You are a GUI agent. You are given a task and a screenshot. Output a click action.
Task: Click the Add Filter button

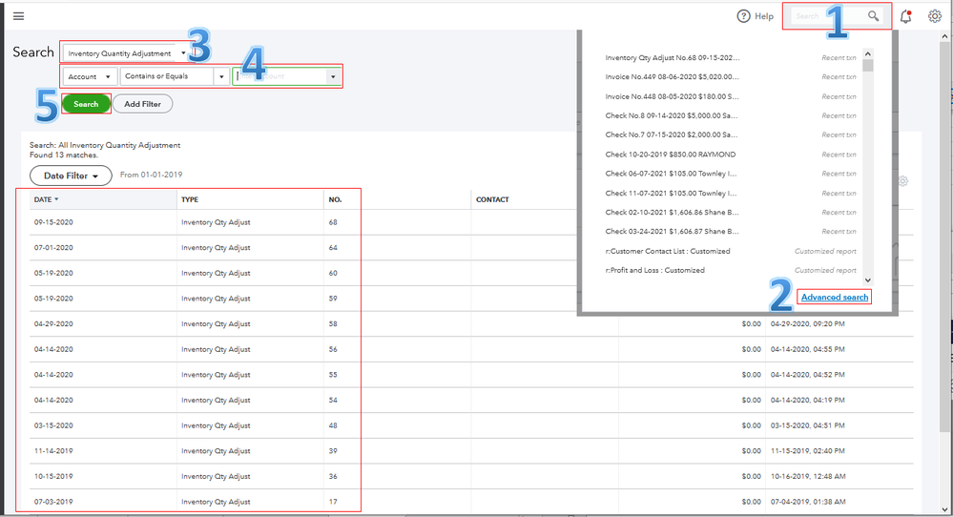click(142, 104)
